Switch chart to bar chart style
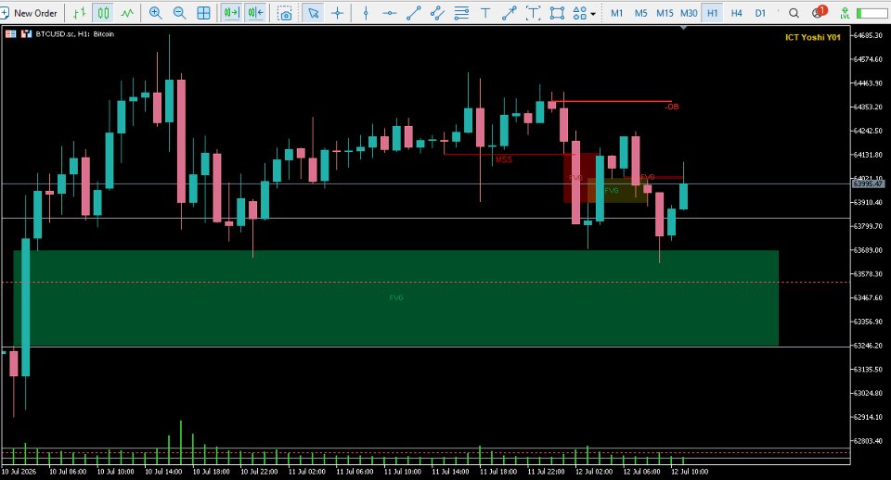This screenshot has width=891, height=480. tap(80, 13)
